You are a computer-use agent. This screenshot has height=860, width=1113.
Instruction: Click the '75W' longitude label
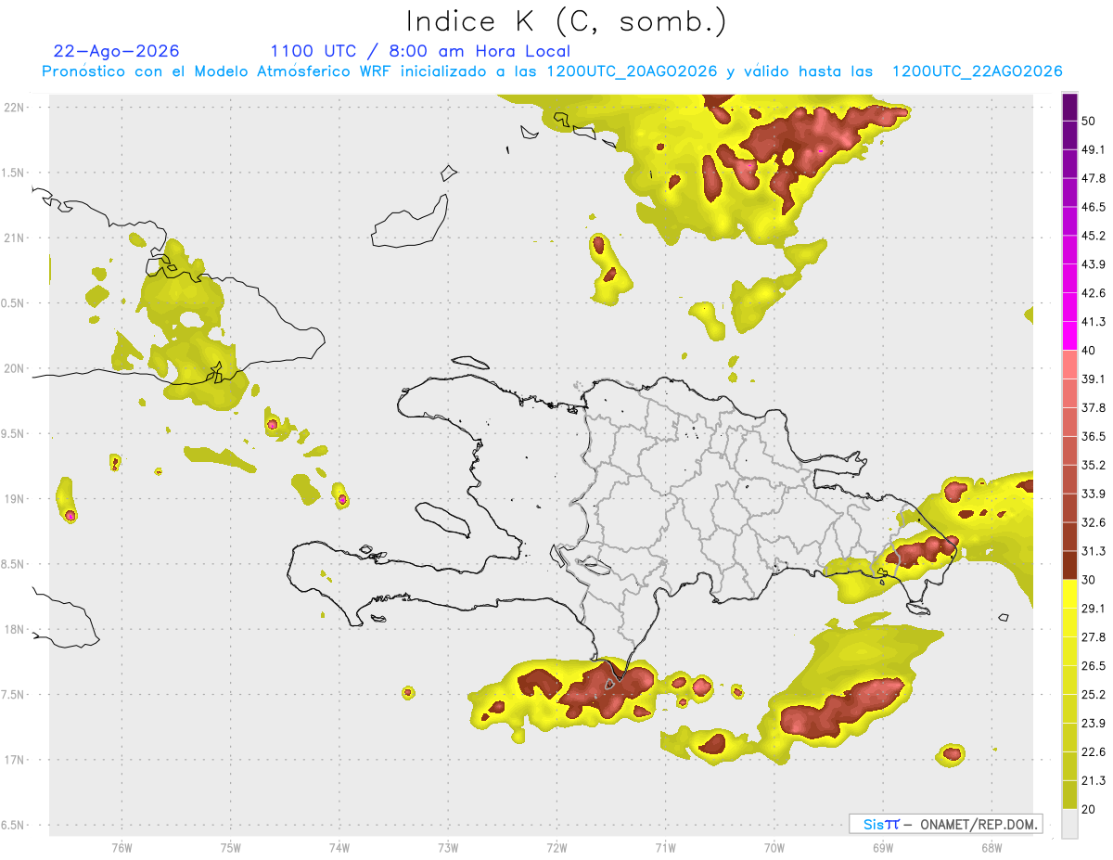231,849
